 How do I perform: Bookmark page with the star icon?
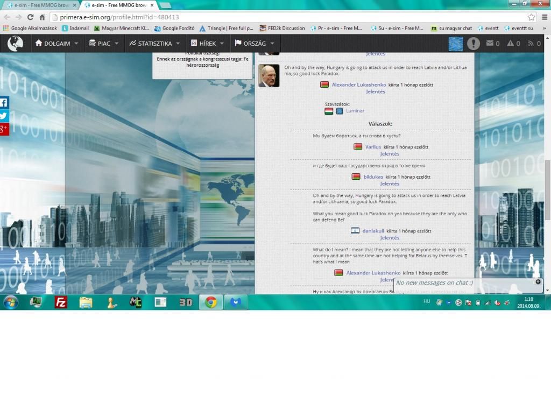click(x=532, y=17)
